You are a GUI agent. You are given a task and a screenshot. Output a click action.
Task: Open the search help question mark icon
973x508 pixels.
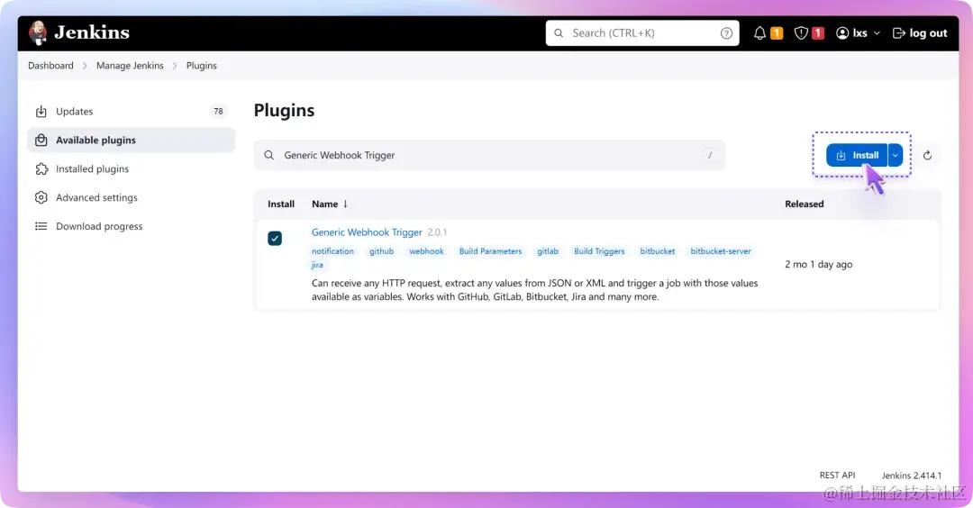pos(726,33)
